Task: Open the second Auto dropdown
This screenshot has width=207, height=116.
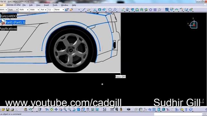Action: 13,10
